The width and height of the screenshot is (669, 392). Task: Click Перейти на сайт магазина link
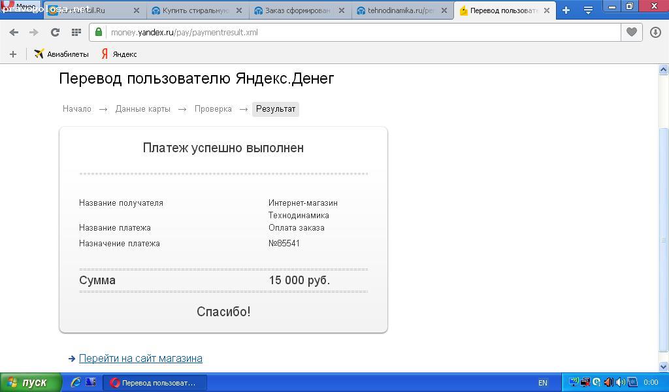(x=140, y=358)
